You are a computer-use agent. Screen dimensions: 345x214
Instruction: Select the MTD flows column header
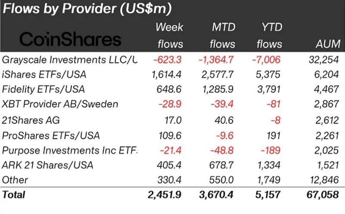(x=221, y=36)
